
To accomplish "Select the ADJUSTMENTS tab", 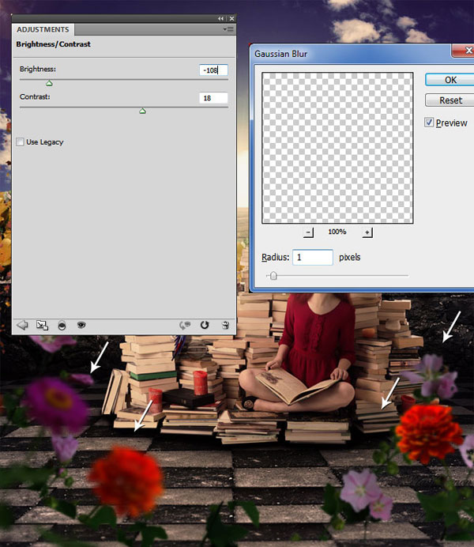I will point(43,30).
